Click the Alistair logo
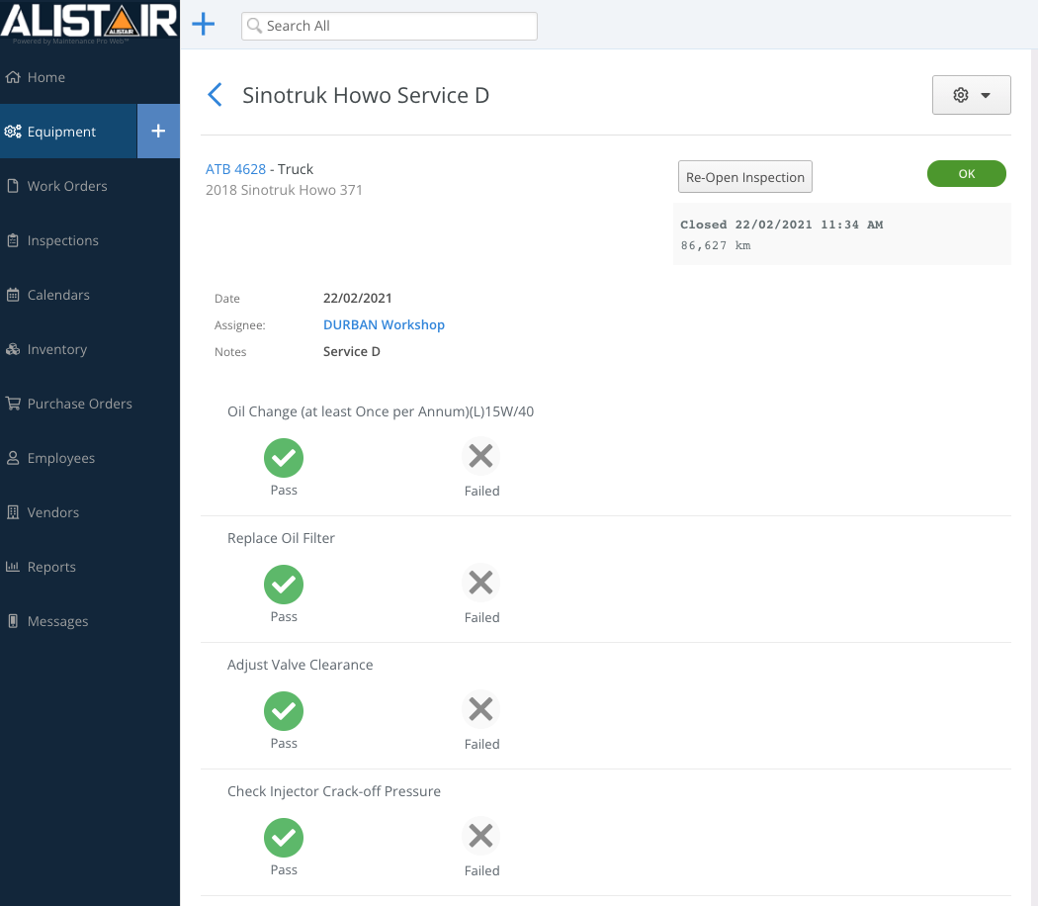The width and height of the screenshot is (1038, 906). coord(89,22)
